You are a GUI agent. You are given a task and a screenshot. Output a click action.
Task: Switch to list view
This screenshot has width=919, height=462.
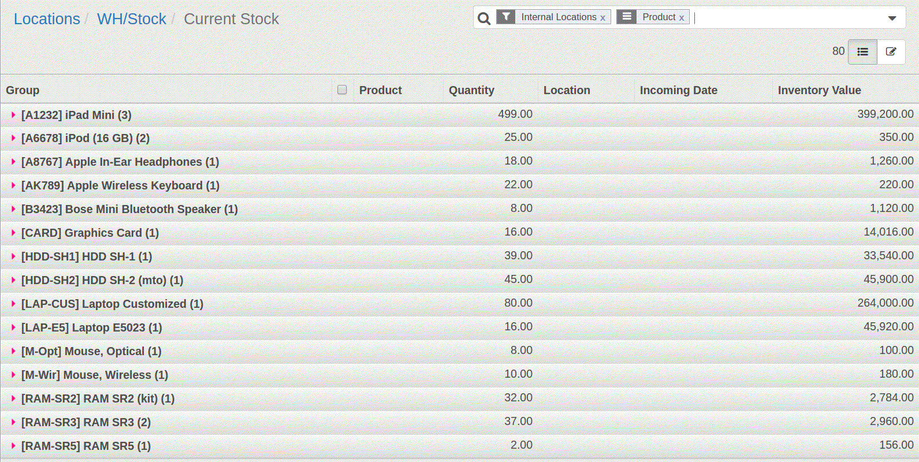click(862, 51)
